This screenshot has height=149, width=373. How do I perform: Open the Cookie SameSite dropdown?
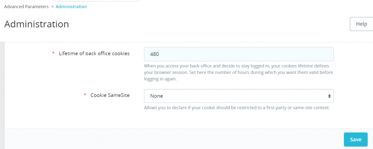tap(239, 96)
